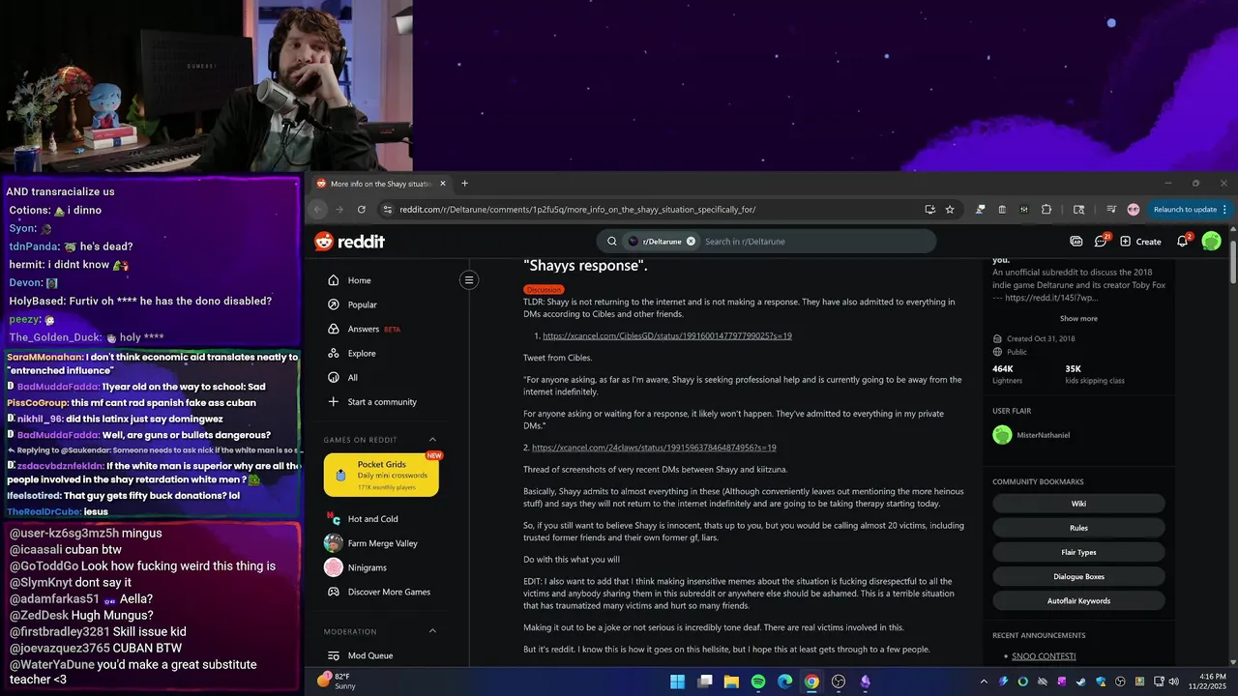This screenshot has height=696, width=1238.
Task: Open File Explorer from the taskbar
Action: (731, 681)
